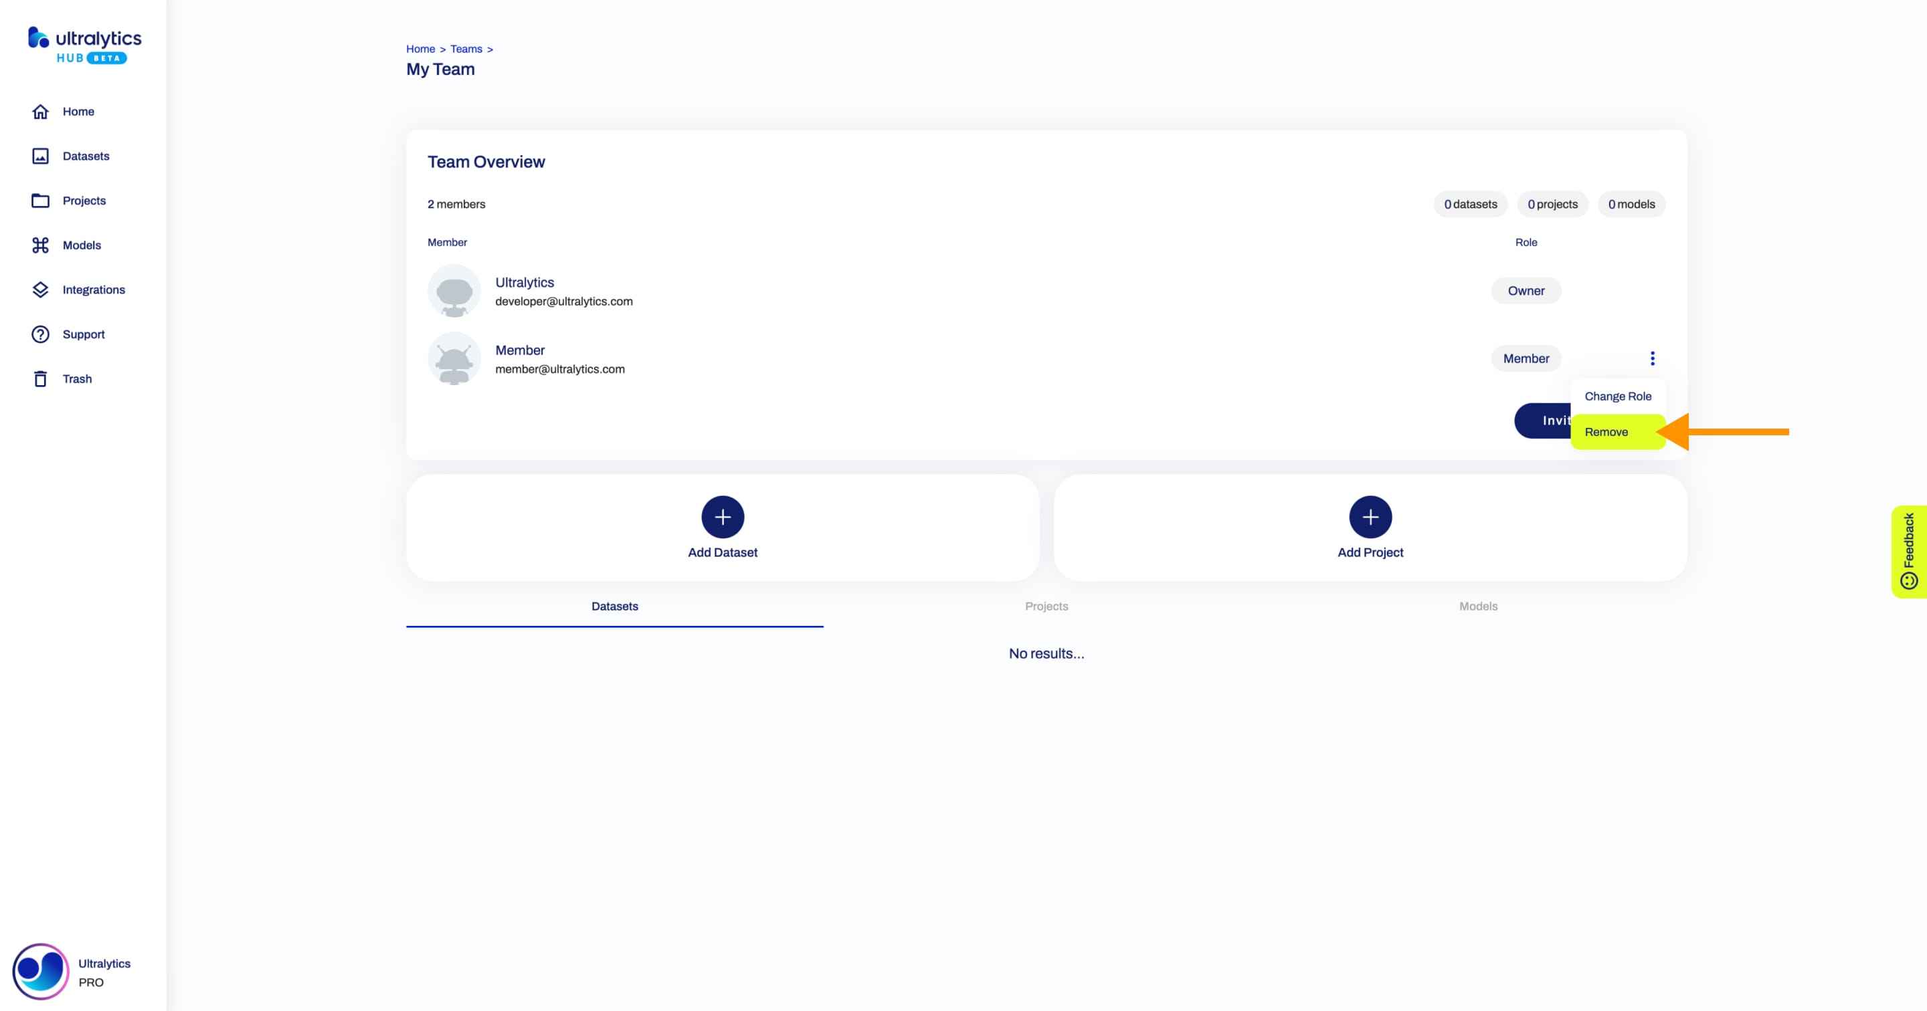Click the Ultralytics PRO profile avatar

point(37,972)
